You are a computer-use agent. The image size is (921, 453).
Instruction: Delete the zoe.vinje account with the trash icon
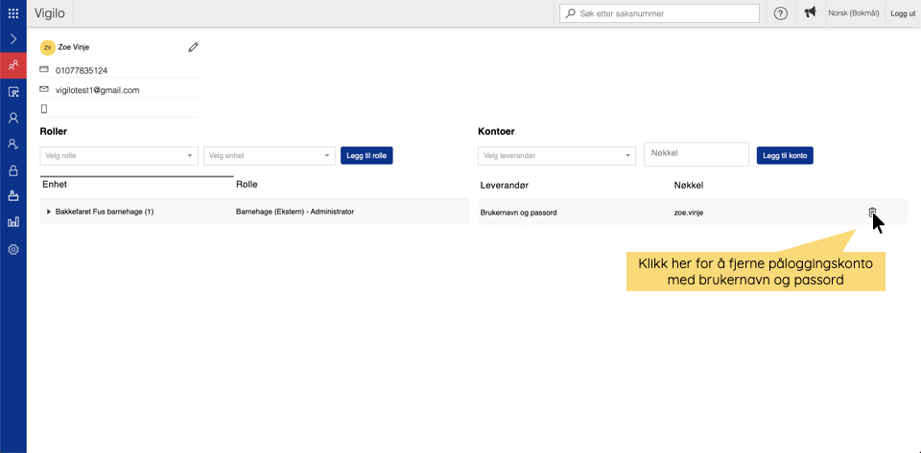click(x=872, y=213)
